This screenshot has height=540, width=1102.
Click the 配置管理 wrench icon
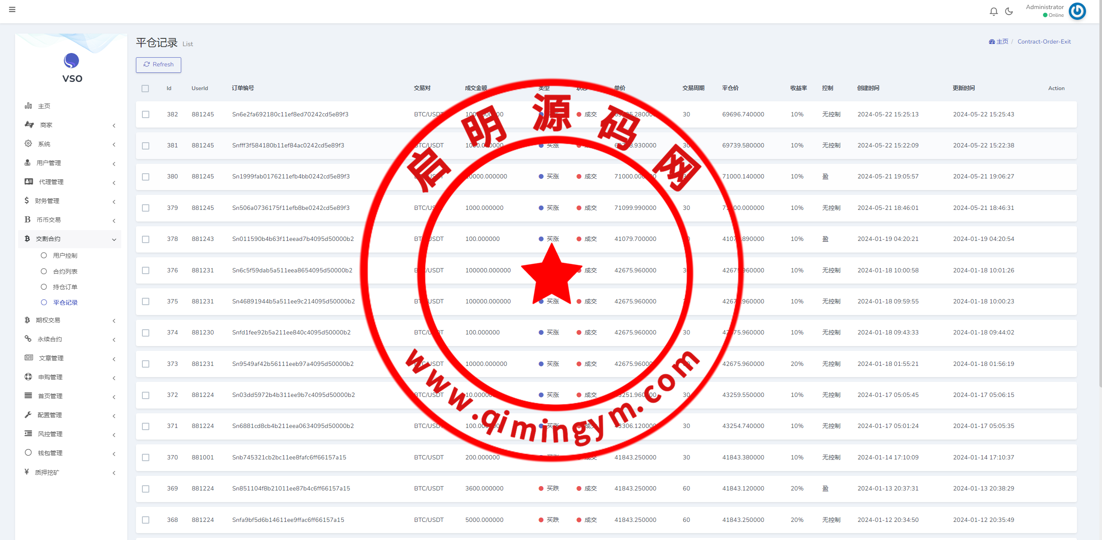pyautogui.click(x=28, y=415)
